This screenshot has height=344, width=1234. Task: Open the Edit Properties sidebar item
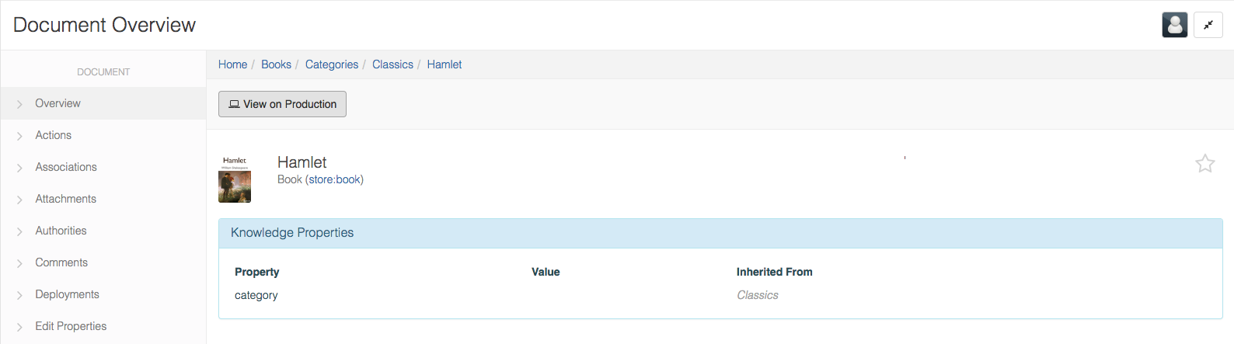71,326
